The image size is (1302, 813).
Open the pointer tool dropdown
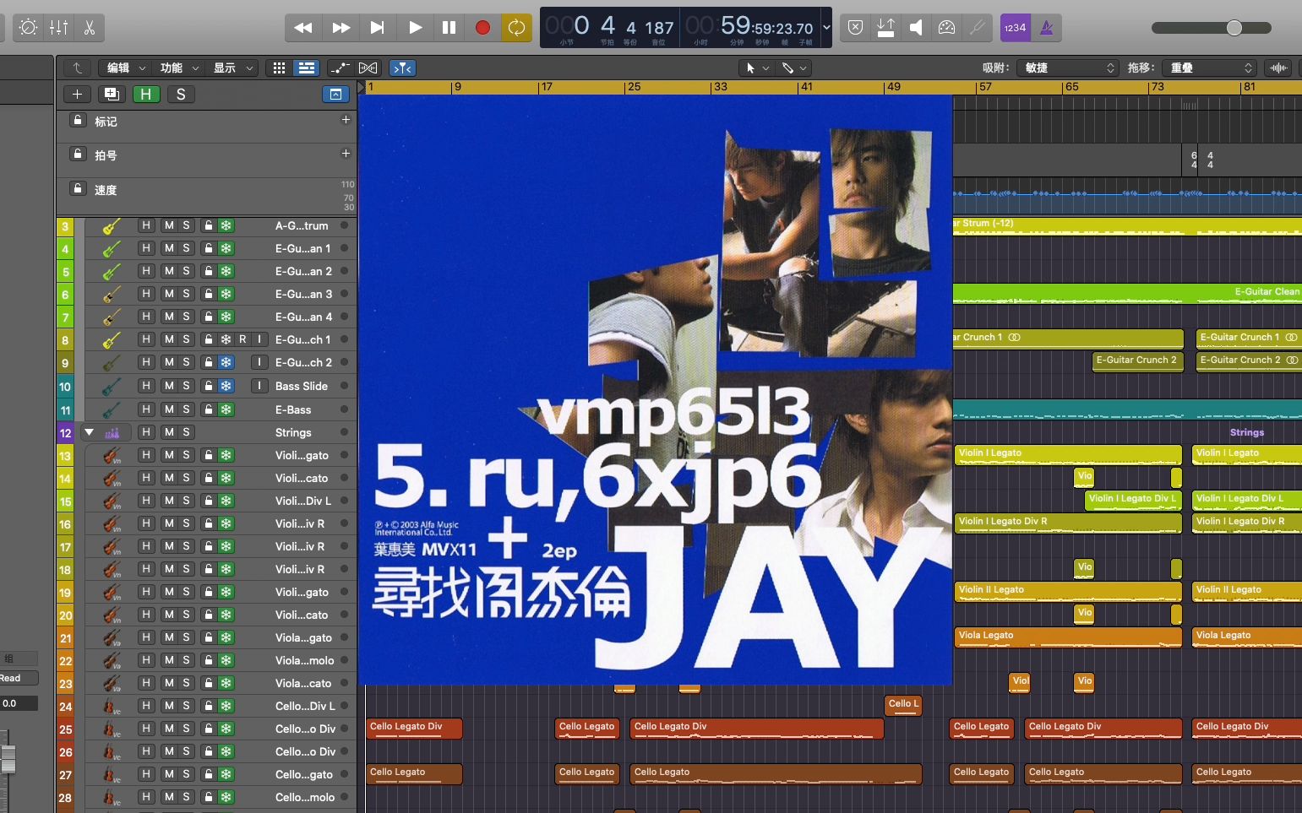pyautogui.click(x=755, y=68)
